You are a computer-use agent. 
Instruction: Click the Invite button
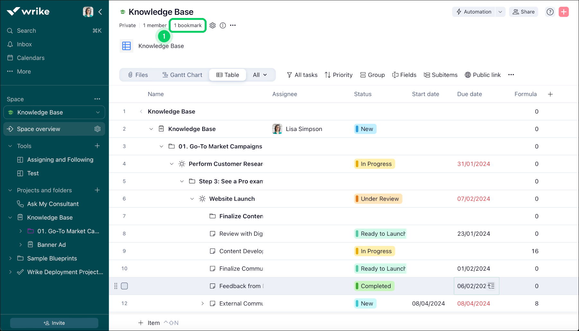coord(54,323)
